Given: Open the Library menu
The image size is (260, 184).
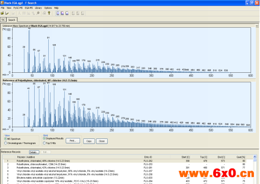Looking at the screenshot, I should point(38,8).
